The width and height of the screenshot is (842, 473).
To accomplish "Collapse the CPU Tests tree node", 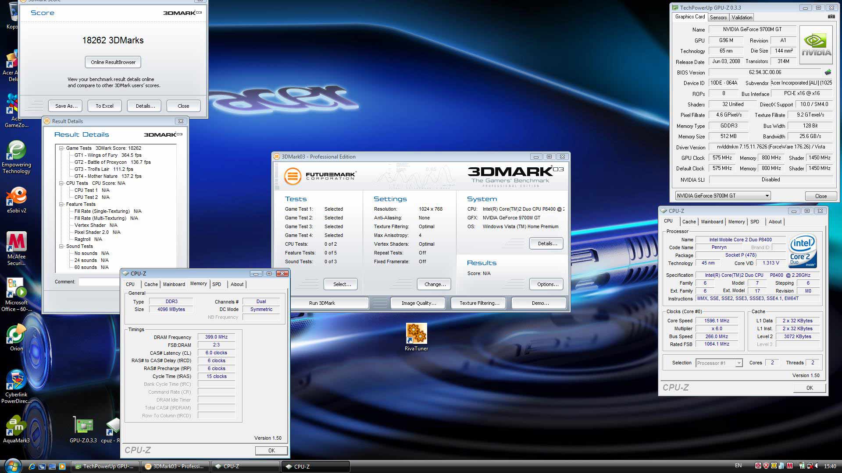I will click(61, 183).
